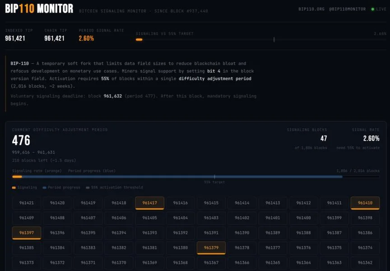Click the orange period signal rate 2.60%

pyautogui.click(x=86, y=38)
